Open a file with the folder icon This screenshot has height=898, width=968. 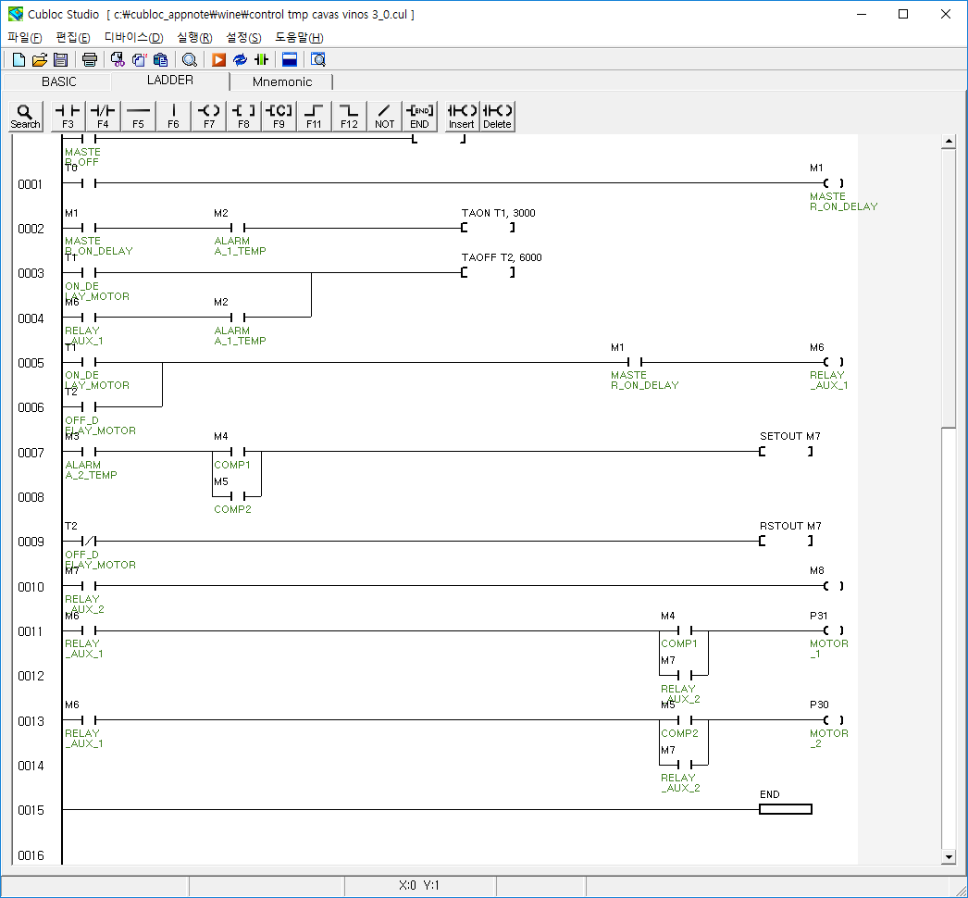pyautogui.click(x=40, y=60)
